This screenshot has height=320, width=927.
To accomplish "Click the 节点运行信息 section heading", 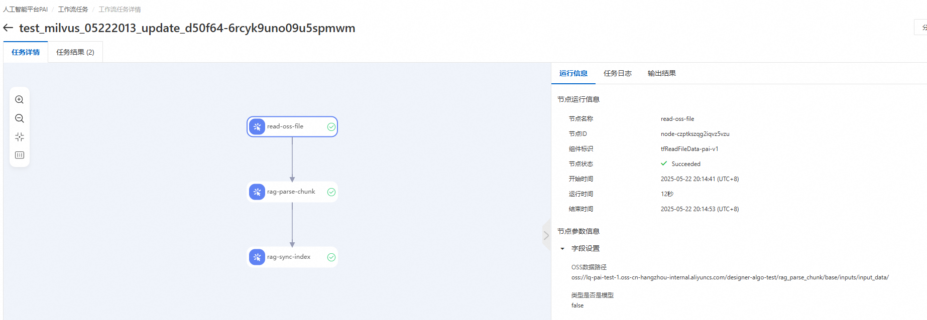I will pos(578,99).
